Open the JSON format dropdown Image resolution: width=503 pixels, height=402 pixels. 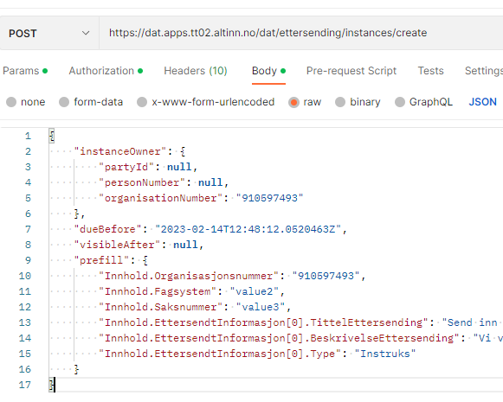483,102
